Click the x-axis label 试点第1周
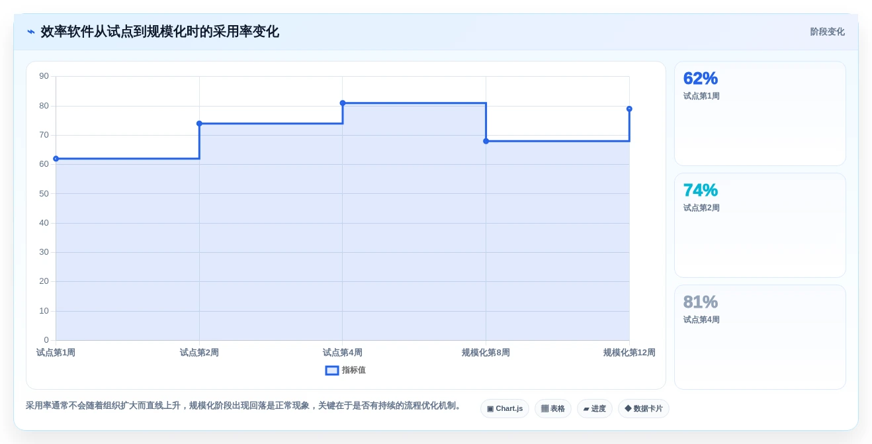 pos(56,353)
